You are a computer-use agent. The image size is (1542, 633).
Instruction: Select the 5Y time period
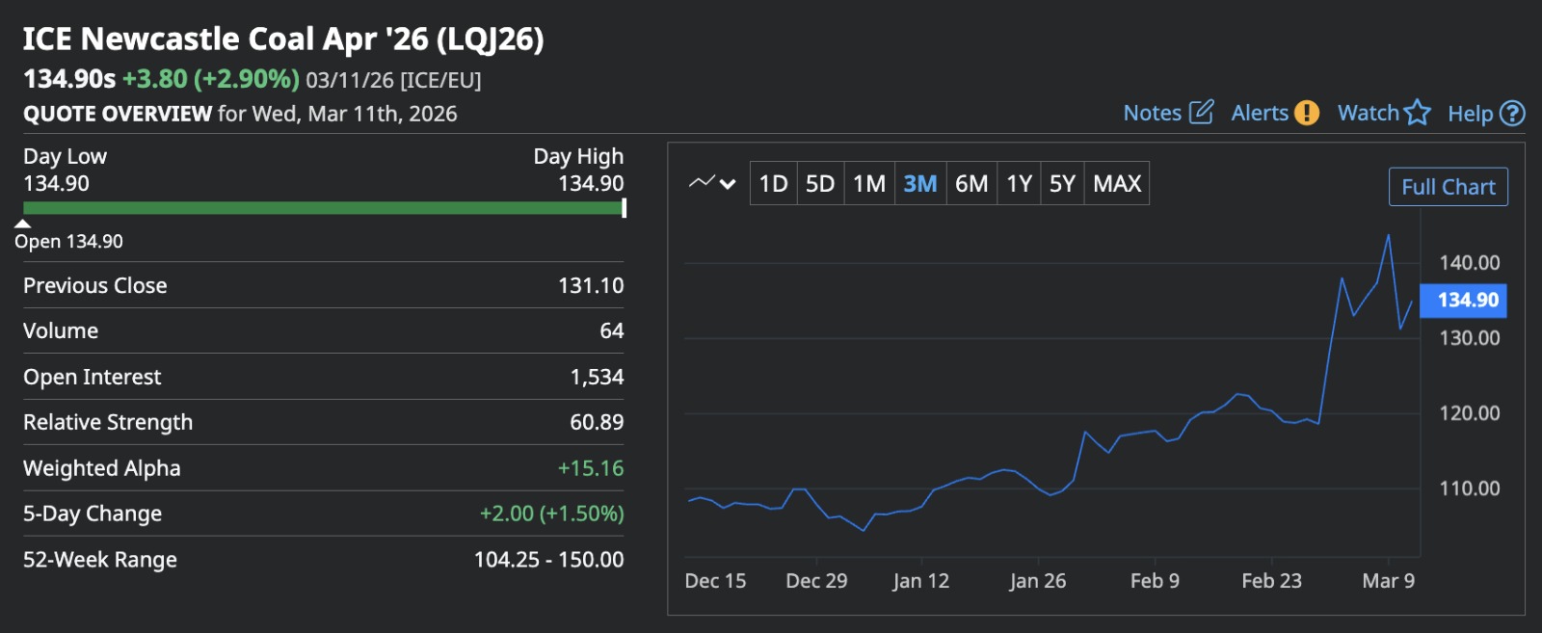(1062, 183)
